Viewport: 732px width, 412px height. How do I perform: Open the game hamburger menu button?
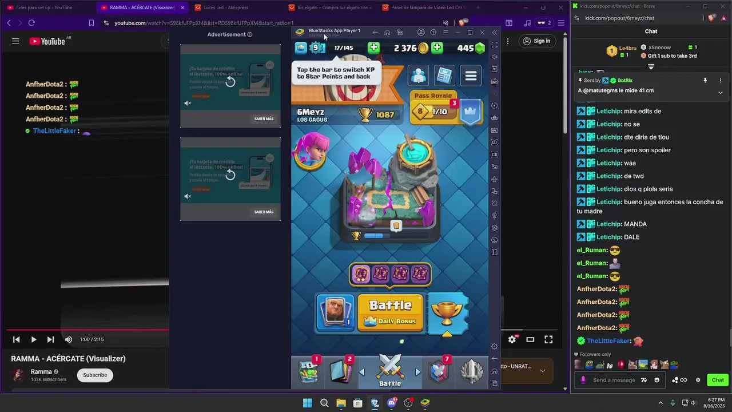[471, 76]
